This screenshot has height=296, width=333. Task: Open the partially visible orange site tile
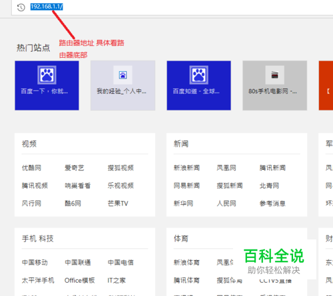(x=326, y=85)
